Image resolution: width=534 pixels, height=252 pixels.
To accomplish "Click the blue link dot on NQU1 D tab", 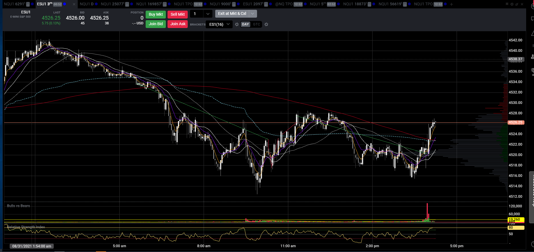I will point(97,4).
